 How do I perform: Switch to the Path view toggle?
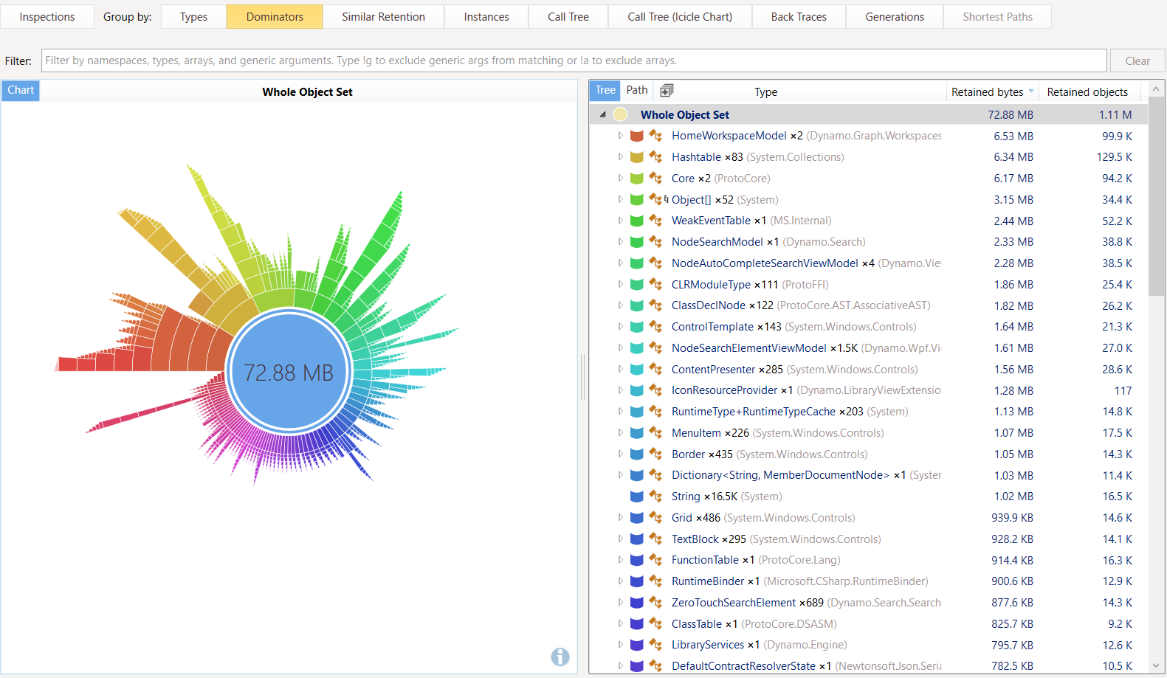pos(636,90)
